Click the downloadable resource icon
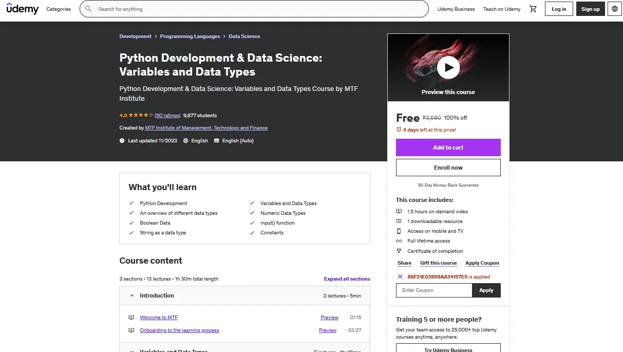This screenshot has height=352, width=623. (x=399, y=221)
